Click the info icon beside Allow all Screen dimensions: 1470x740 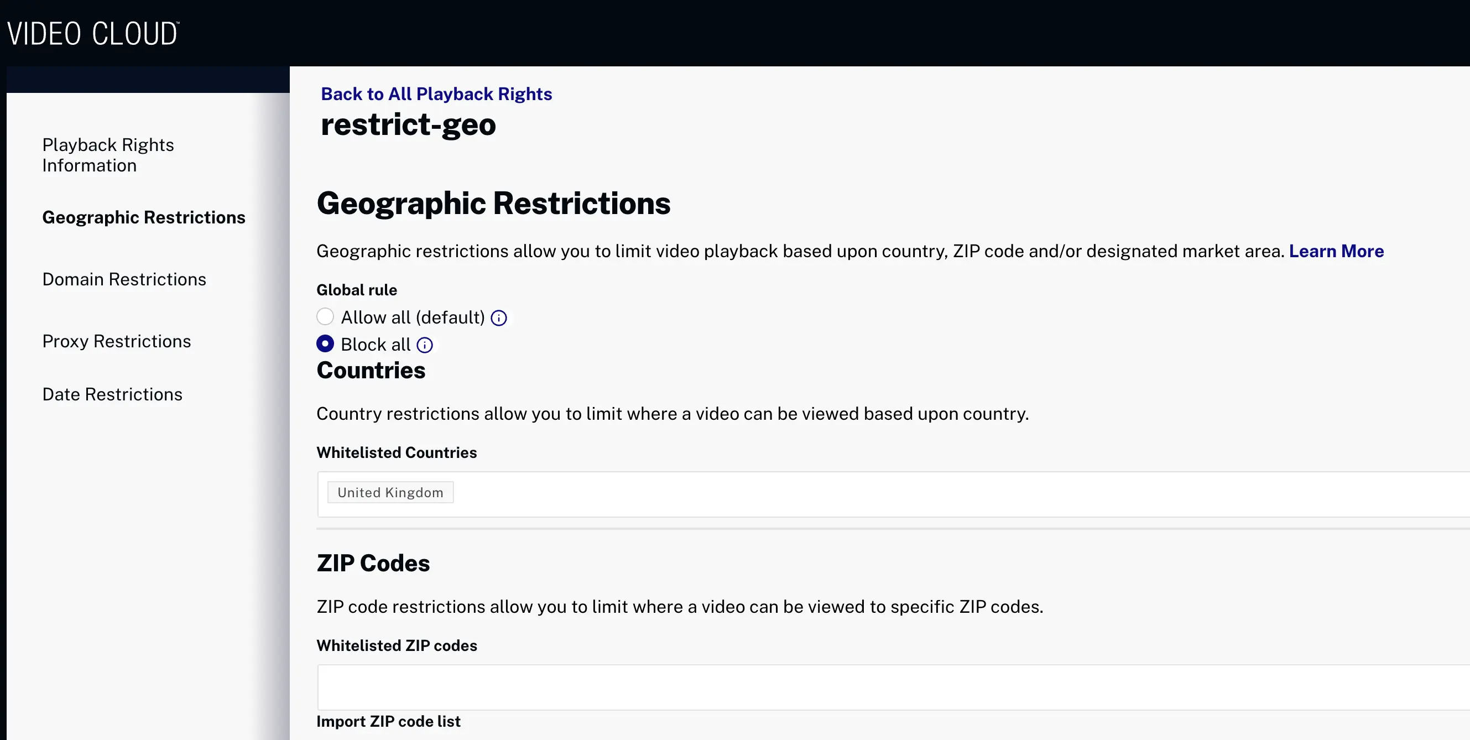pos(499,318)
